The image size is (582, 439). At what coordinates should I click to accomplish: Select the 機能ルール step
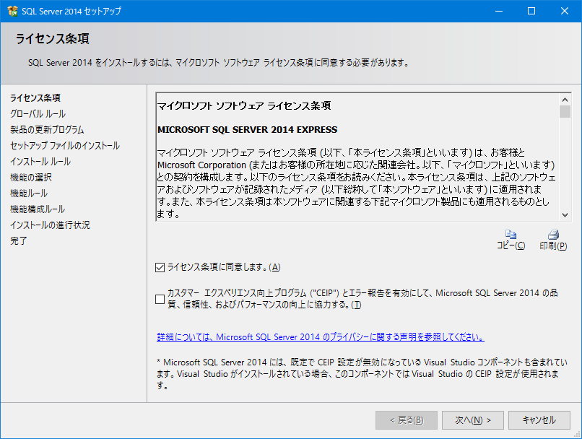click(x=29, y=194)
